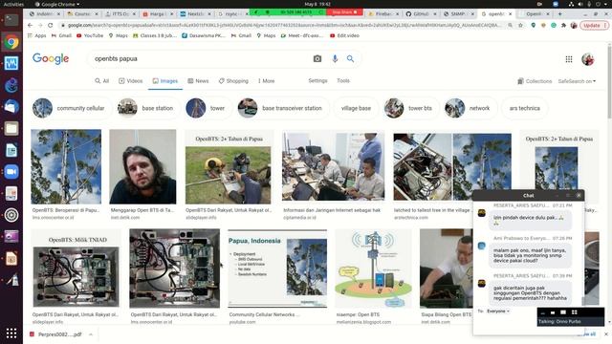Click the camera search-by-image icon
Screen dimensions: 612x344
(317, 58)
